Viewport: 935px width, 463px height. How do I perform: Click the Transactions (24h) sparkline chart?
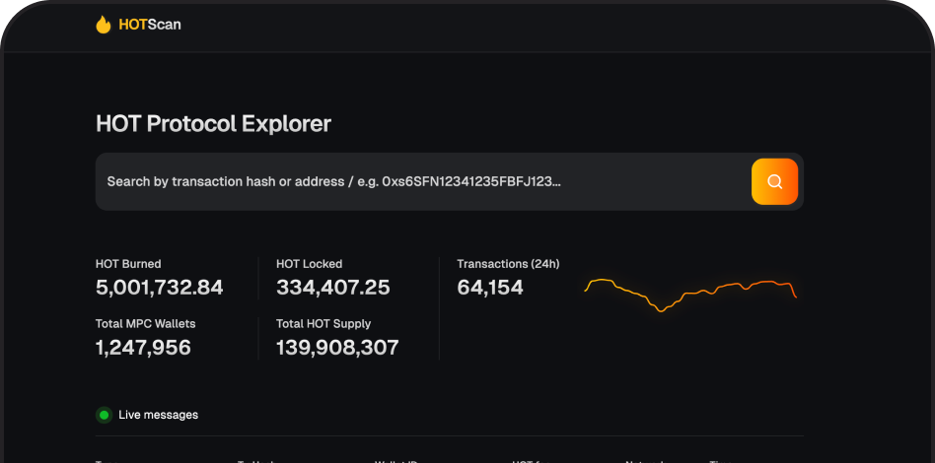click(x=690, y=293)
